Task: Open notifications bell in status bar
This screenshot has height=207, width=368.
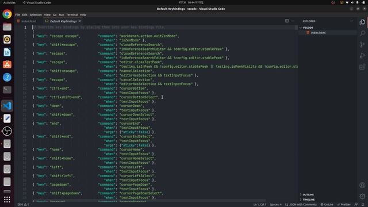Action: tap(363, 205)
